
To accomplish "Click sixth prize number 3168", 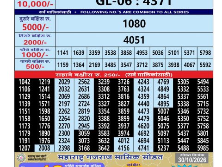I will click(x=84, y=148).
